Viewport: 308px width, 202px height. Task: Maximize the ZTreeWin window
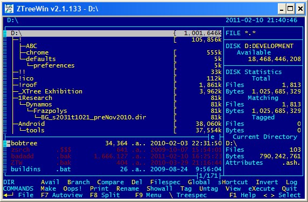(x=290, y=9)
